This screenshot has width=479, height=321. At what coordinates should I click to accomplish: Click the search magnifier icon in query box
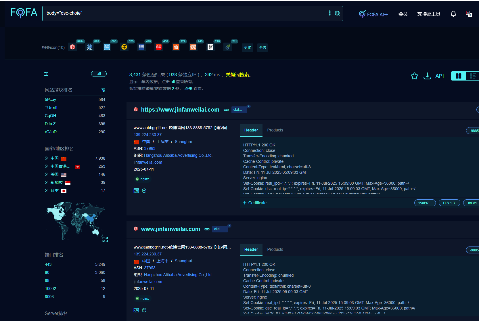pyautogui.click(x=337, y=13)
